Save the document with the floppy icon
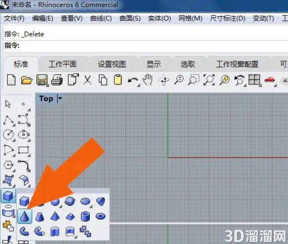 [42, 80]
